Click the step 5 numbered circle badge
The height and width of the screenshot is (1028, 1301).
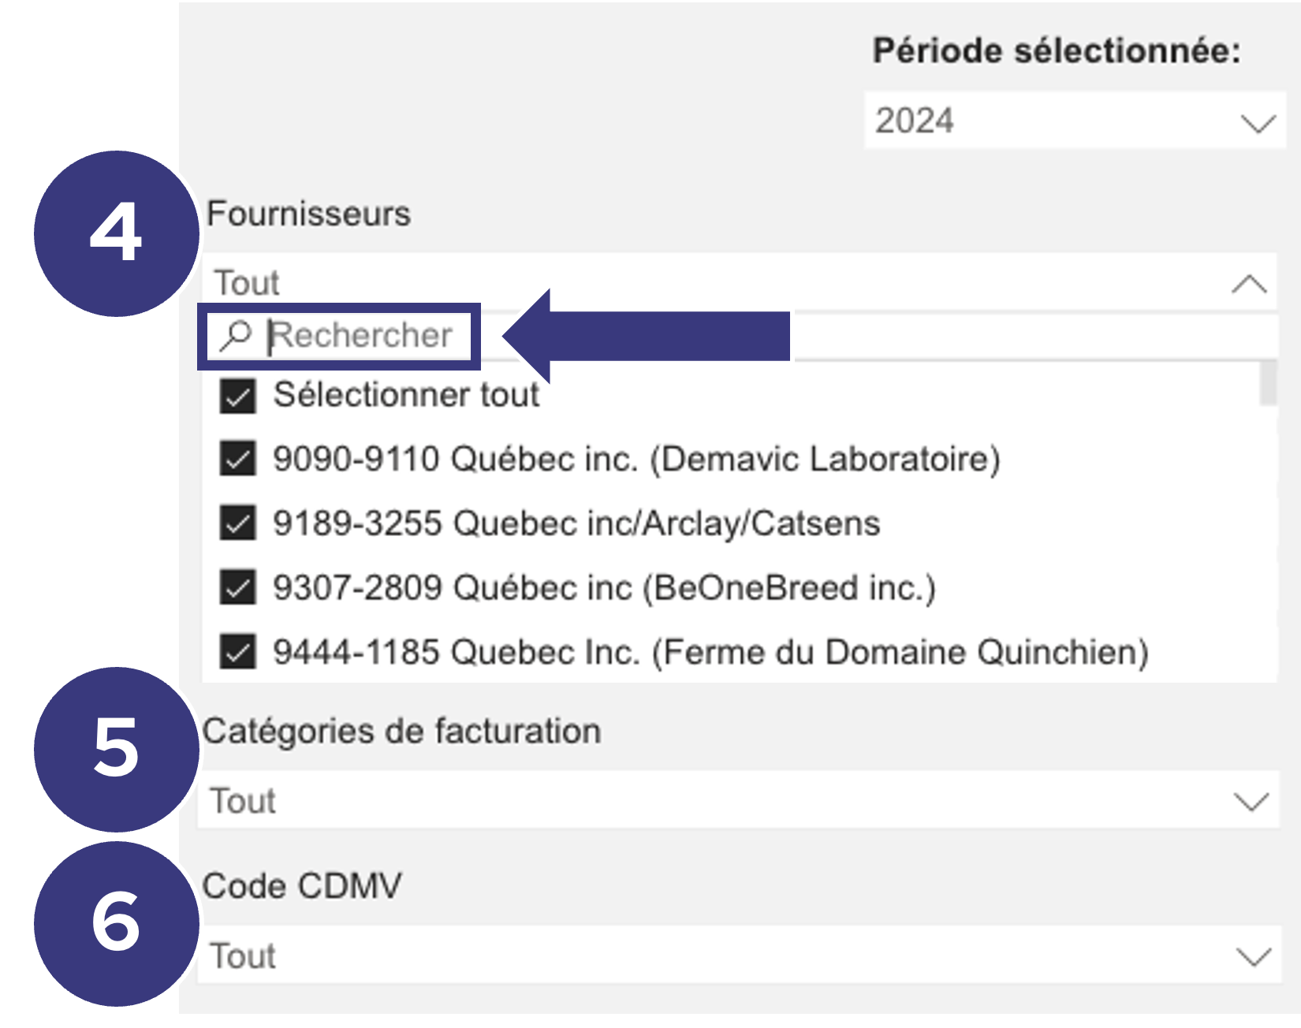pos(117,749)
